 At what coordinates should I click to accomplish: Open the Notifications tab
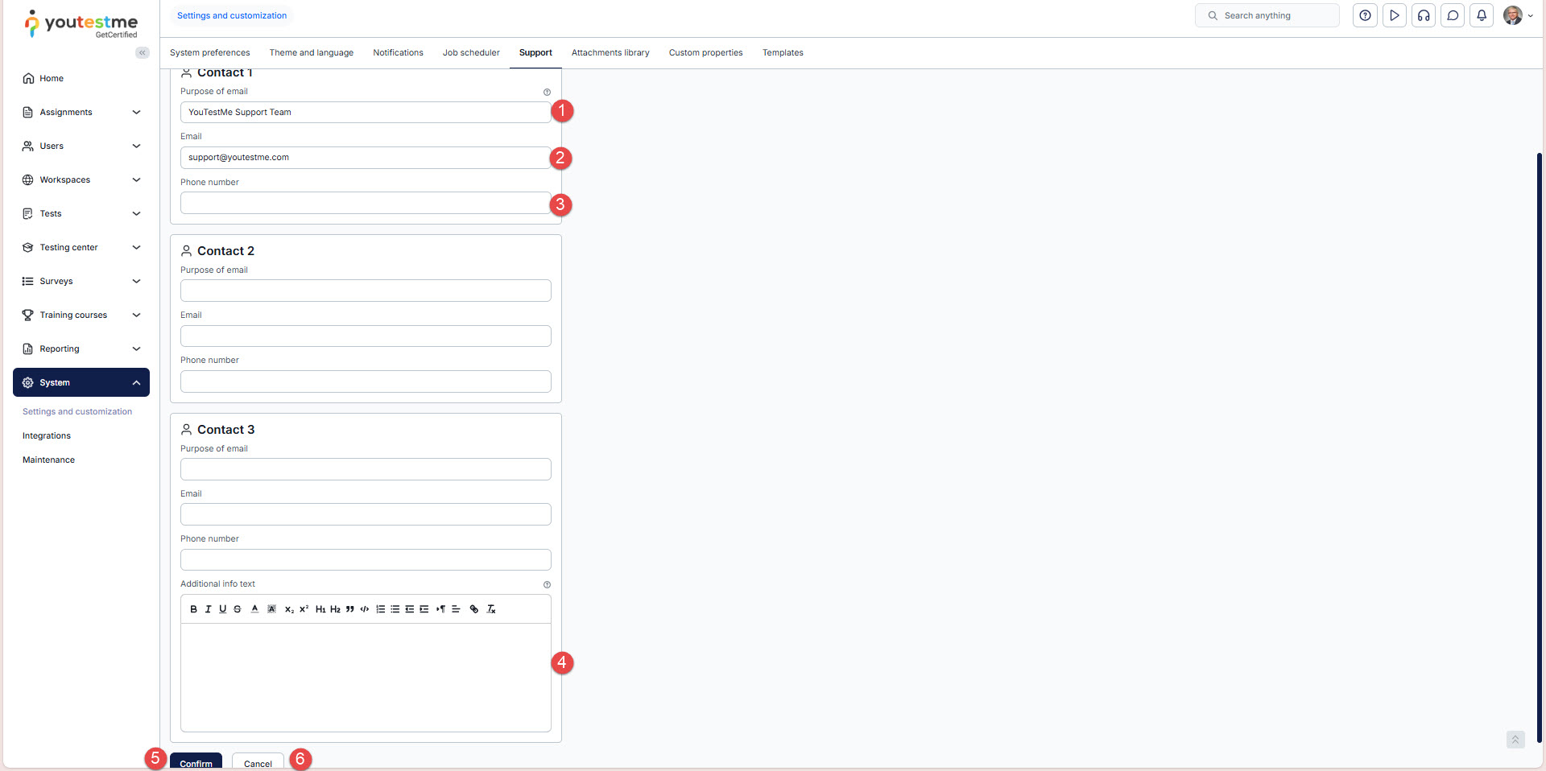398,53
